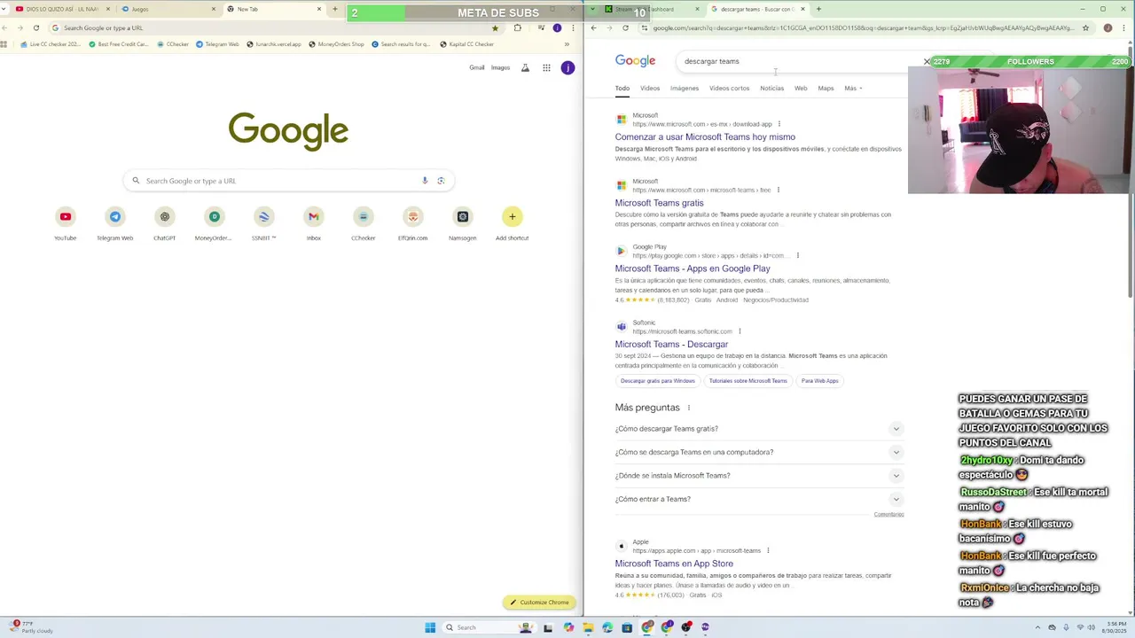Screen dimensions: 1135x638
Task: Reload the page in the left Chrome window
Action: coord(36,27)
